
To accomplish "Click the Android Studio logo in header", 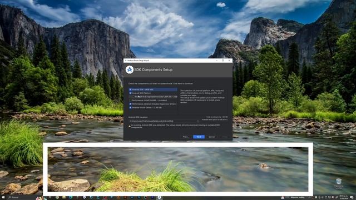I will point(130,69).
